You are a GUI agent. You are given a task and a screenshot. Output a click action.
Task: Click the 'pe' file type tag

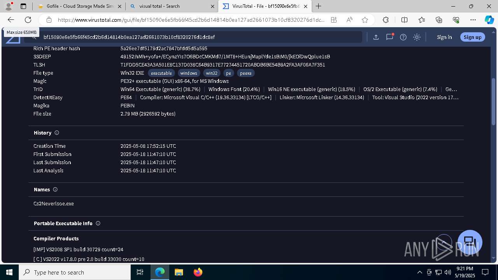[228, 73]
